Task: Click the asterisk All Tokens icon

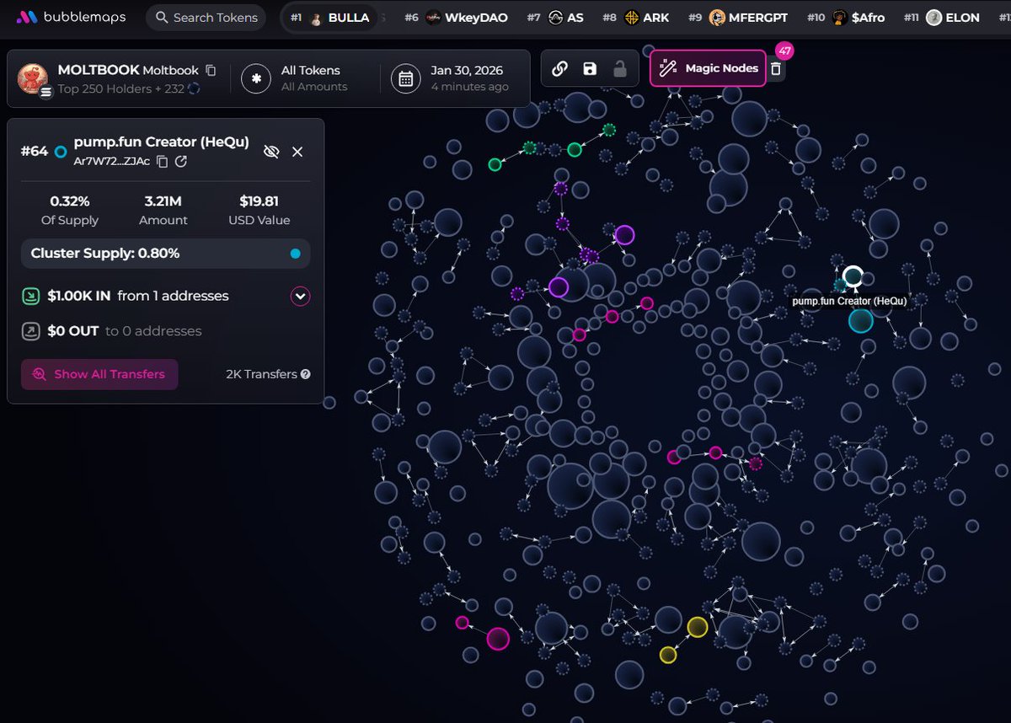Action: (255, 78)
